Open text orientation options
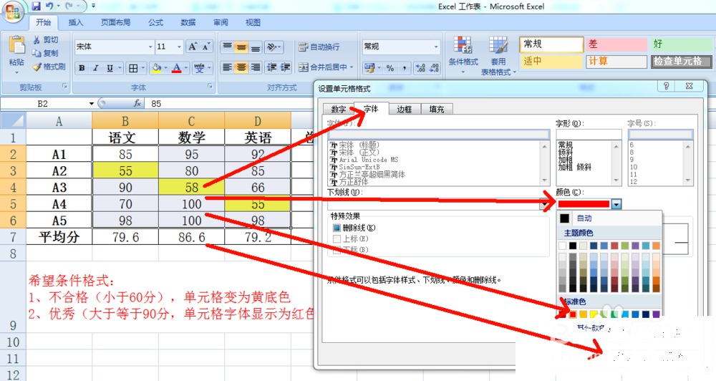The image size is (716, 381). [x=272, y=47]
